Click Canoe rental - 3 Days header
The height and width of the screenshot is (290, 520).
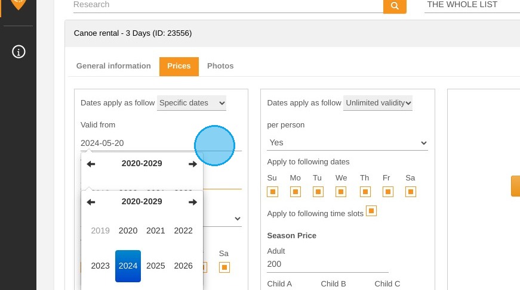pos(133,33)
